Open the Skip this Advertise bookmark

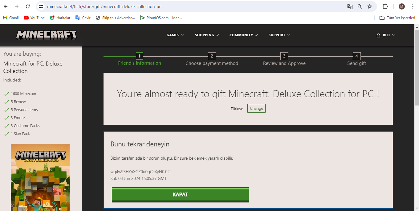tap(115, 18)
